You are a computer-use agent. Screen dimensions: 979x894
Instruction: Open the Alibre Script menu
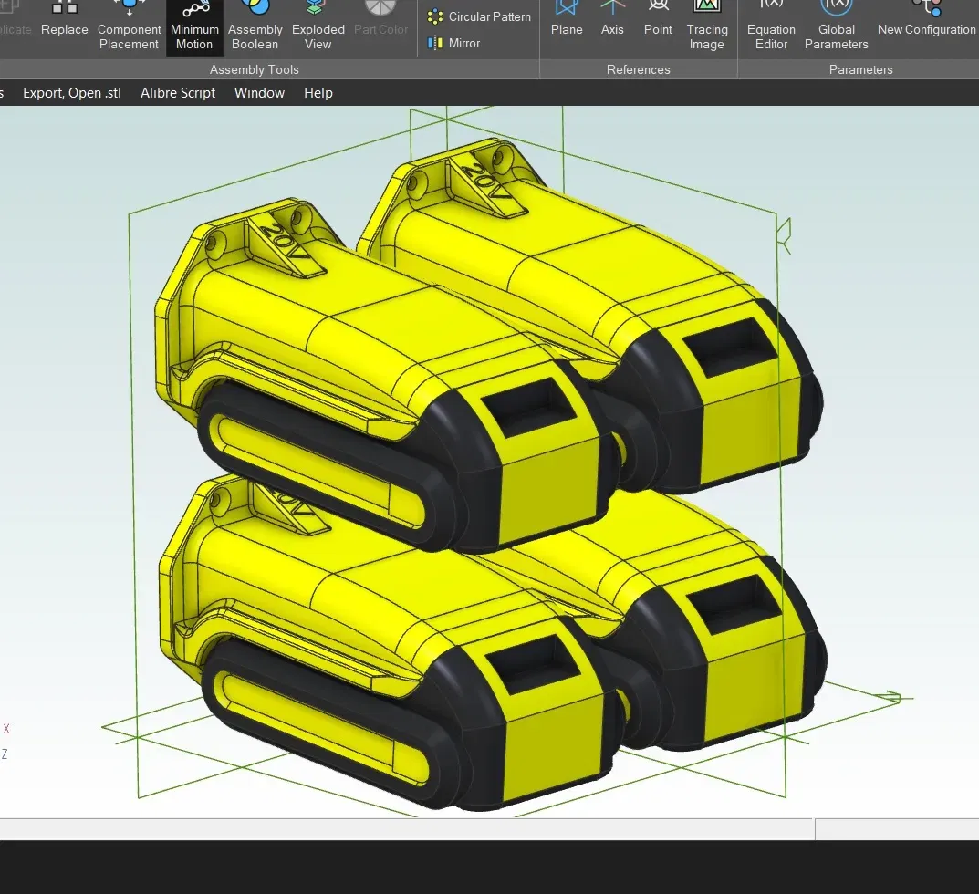[x=178, y=93]
